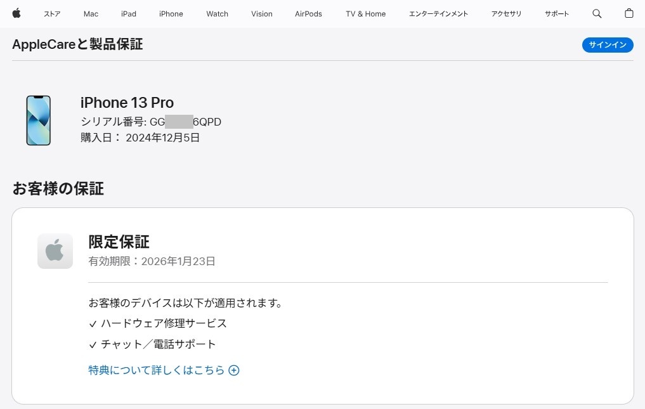
Task: Open the Mac menu item
Action: 91,14
